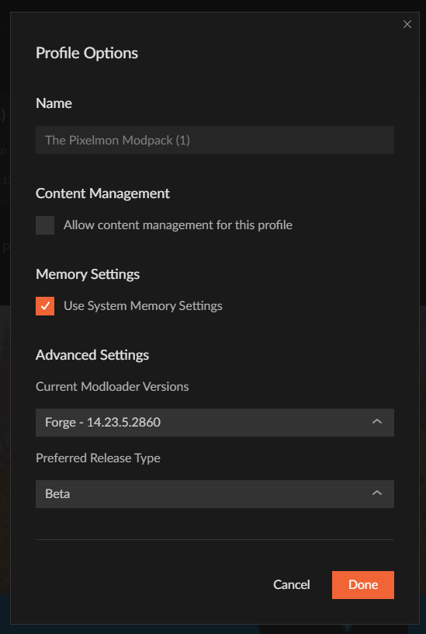
Task: Click the 'Use System Memory Settings' label text
Action: click(x=143, y=306)
